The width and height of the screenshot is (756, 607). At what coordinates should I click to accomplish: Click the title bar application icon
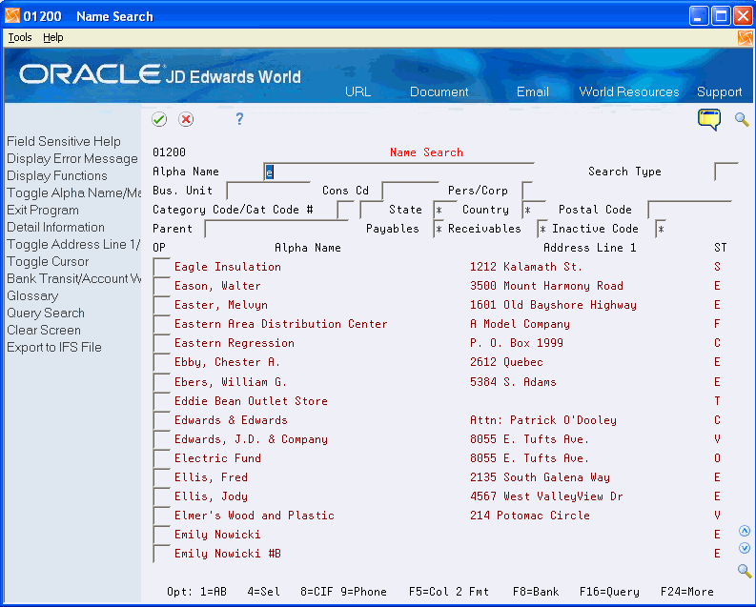pyautogui.click(x=12, y=16)
